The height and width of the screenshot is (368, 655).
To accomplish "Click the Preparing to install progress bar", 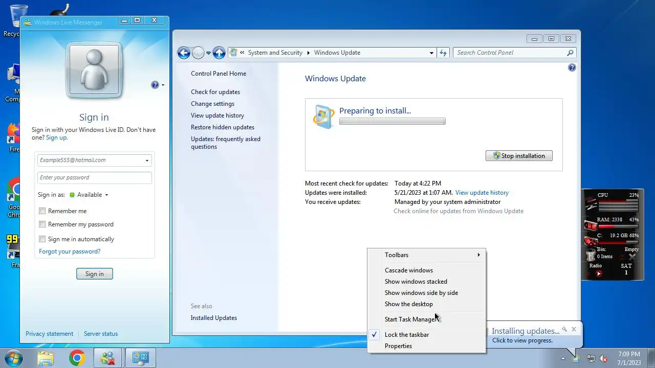I will pyautogui.click(x=392, y=121).
